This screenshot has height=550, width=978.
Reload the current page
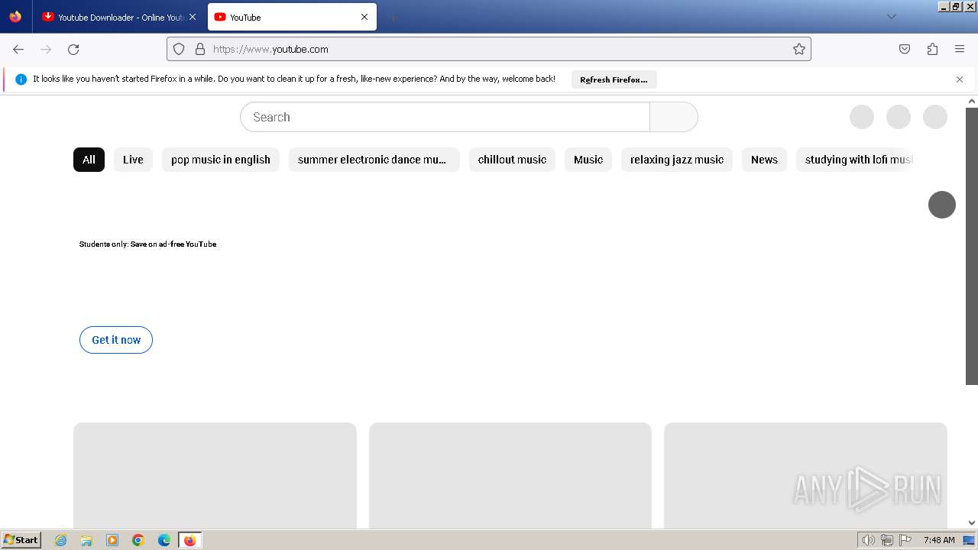73,49
